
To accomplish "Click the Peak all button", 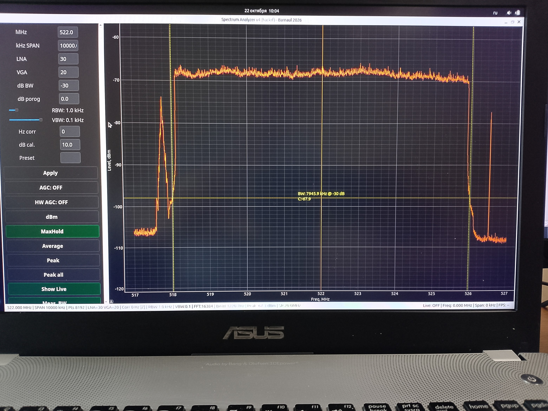I will point(53,275).
